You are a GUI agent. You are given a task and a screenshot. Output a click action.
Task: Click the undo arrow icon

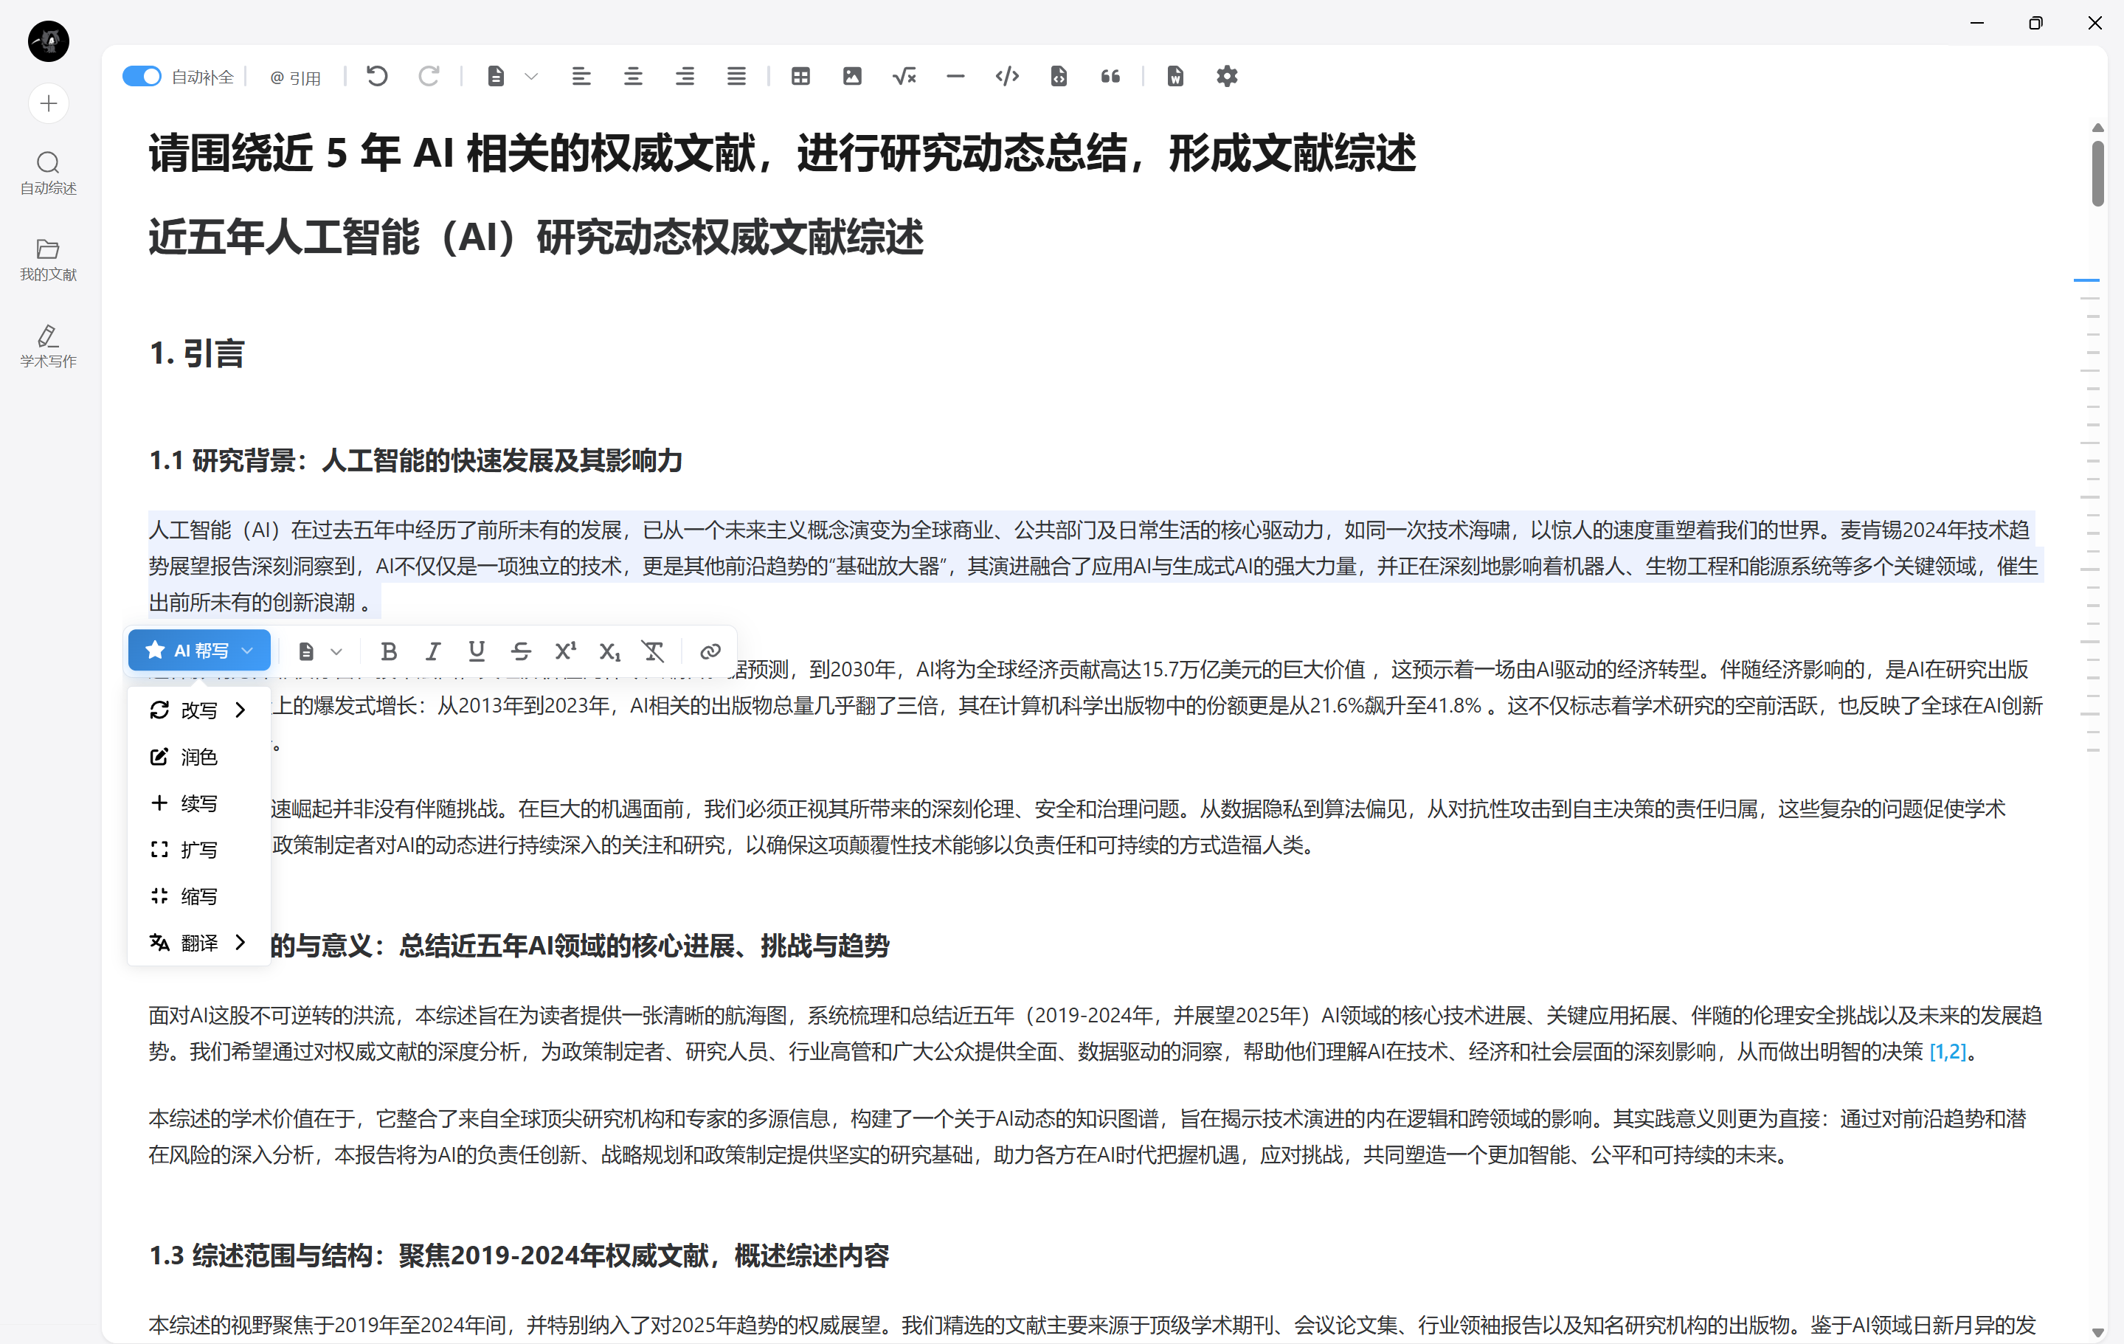coord(378,77)
